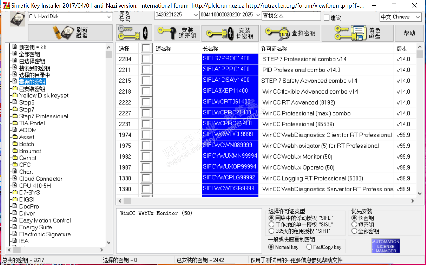
Task: Click the folder icon beside 已安装密钥
Action: 15,88
